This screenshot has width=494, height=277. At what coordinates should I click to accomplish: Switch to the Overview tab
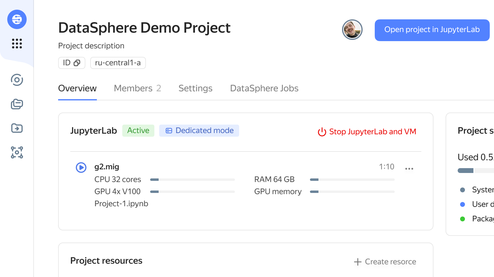(x=77, y=88)
